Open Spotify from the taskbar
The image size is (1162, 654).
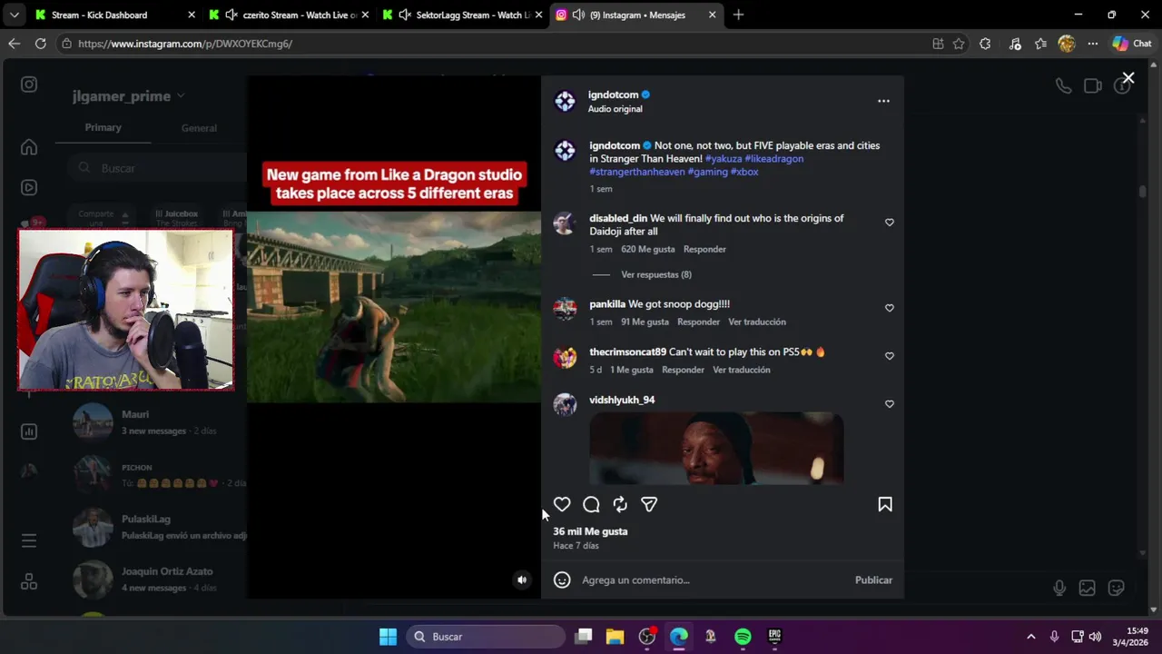click(743, 637)
